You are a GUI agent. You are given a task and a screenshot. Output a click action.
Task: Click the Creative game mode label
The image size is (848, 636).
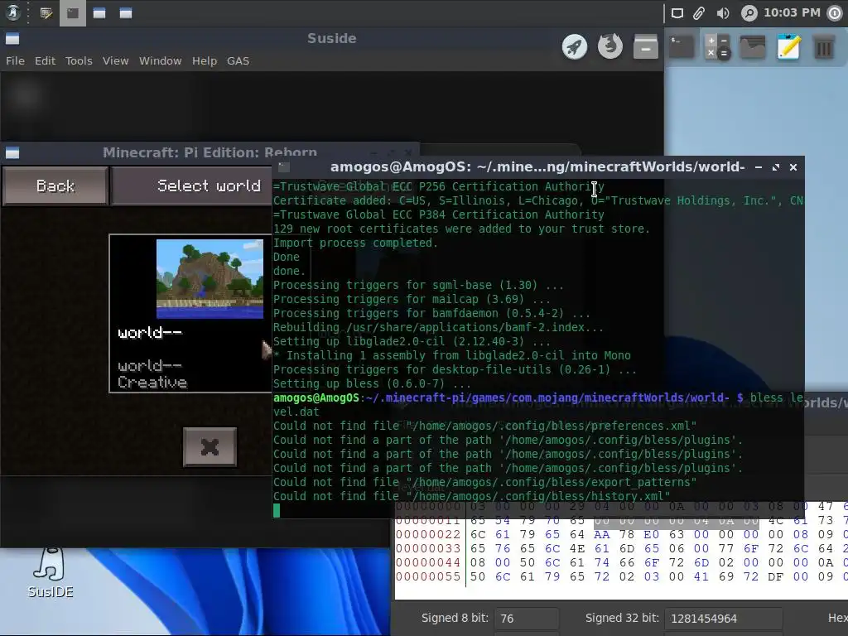pyautogui.click(x=152, y=383)
